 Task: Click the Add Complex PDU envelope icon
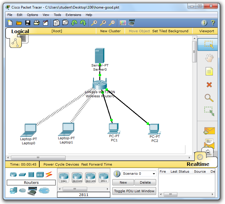[x=209, y=143]
